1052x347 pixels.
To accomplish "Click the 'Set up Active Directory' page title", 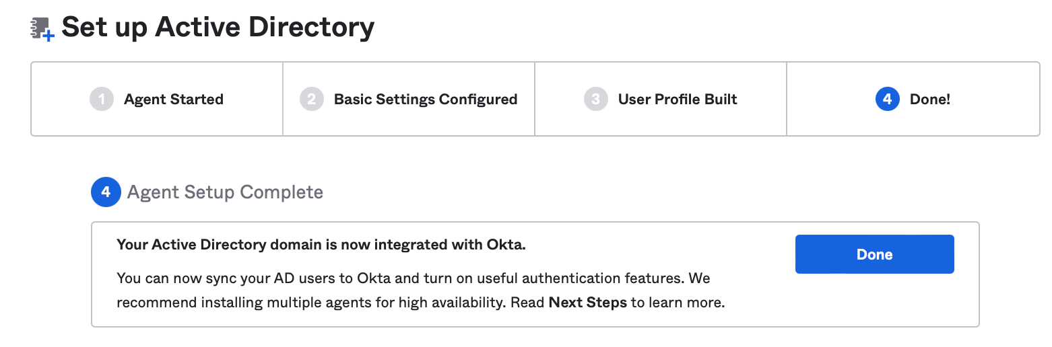I will pyautogui.click(x=218, y=28).
